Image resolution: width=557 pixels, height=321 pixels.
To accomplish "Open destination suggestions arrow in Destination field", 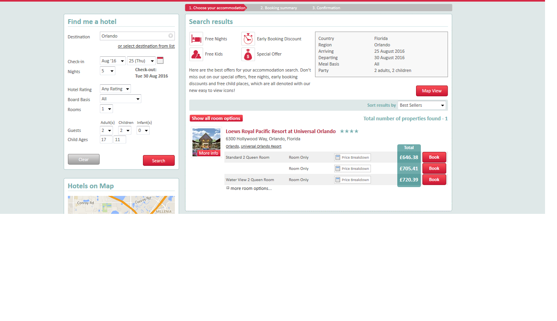I will point(171,36).
